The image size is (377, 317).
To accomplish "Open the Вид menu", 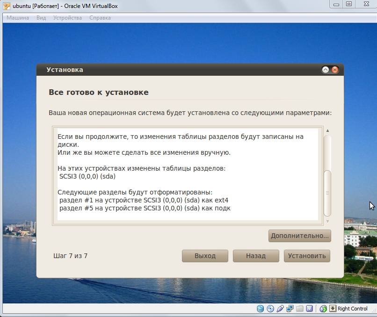I will 41,18.
